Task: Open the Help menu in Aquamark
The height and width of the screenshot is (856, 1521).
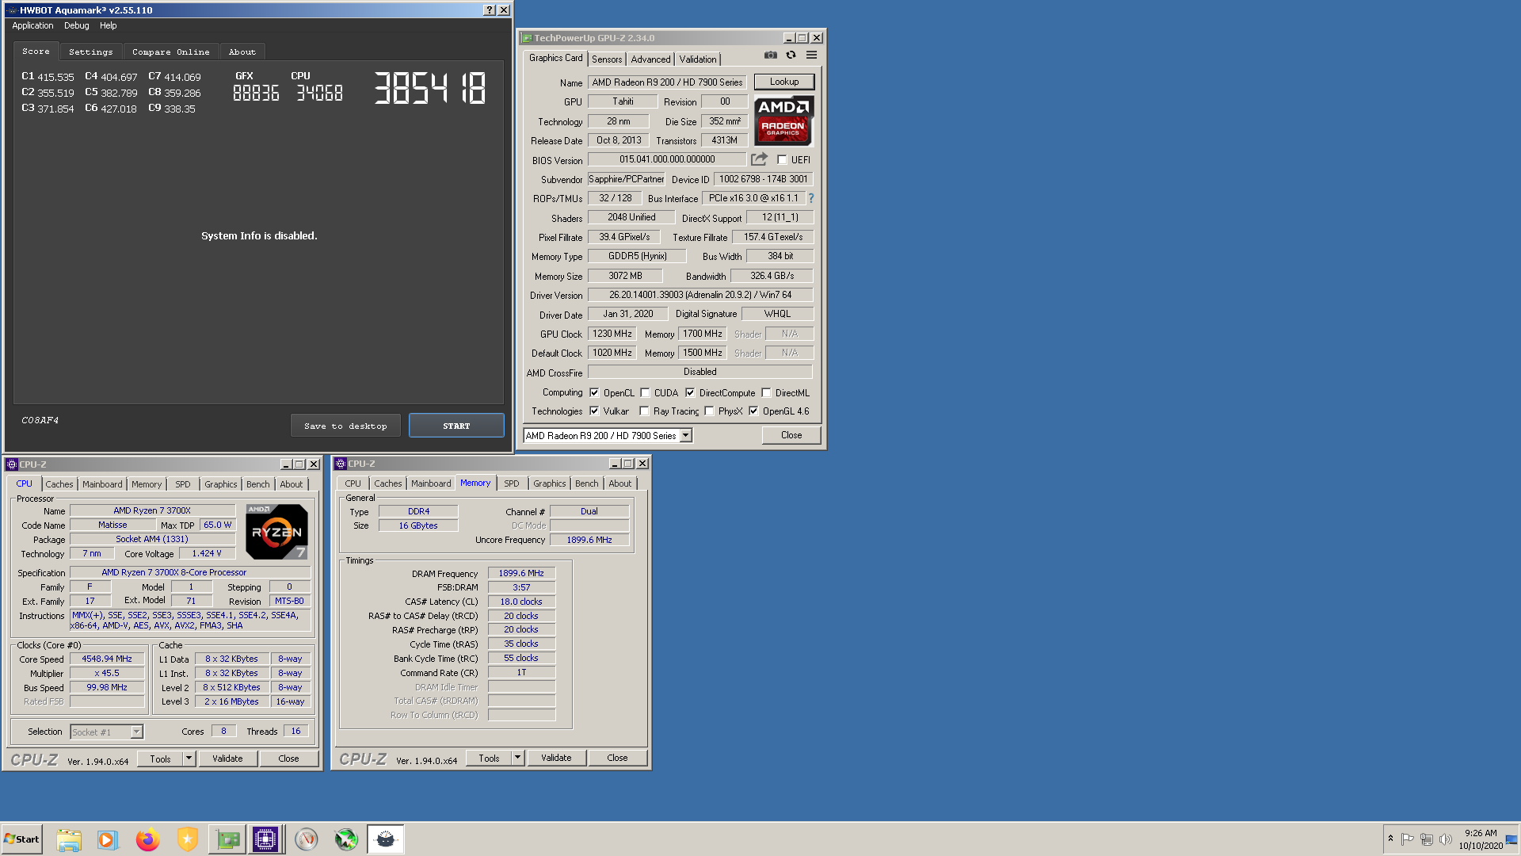Action: (109, 25)
